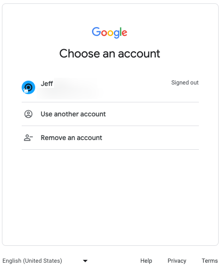Viewport: 223px width, 269px height.
Task: Click the Signed out status label
Action: 185,83
